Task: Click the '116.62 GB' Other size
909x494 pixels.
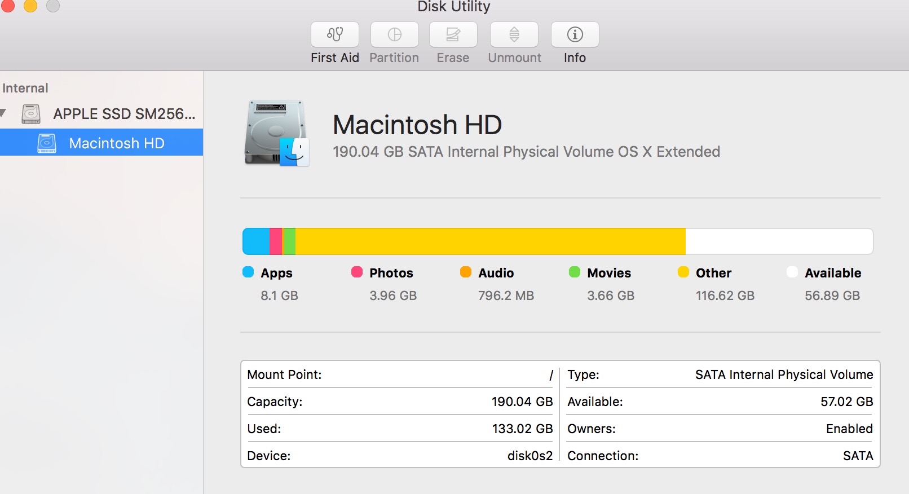Action: click(725, 295)
